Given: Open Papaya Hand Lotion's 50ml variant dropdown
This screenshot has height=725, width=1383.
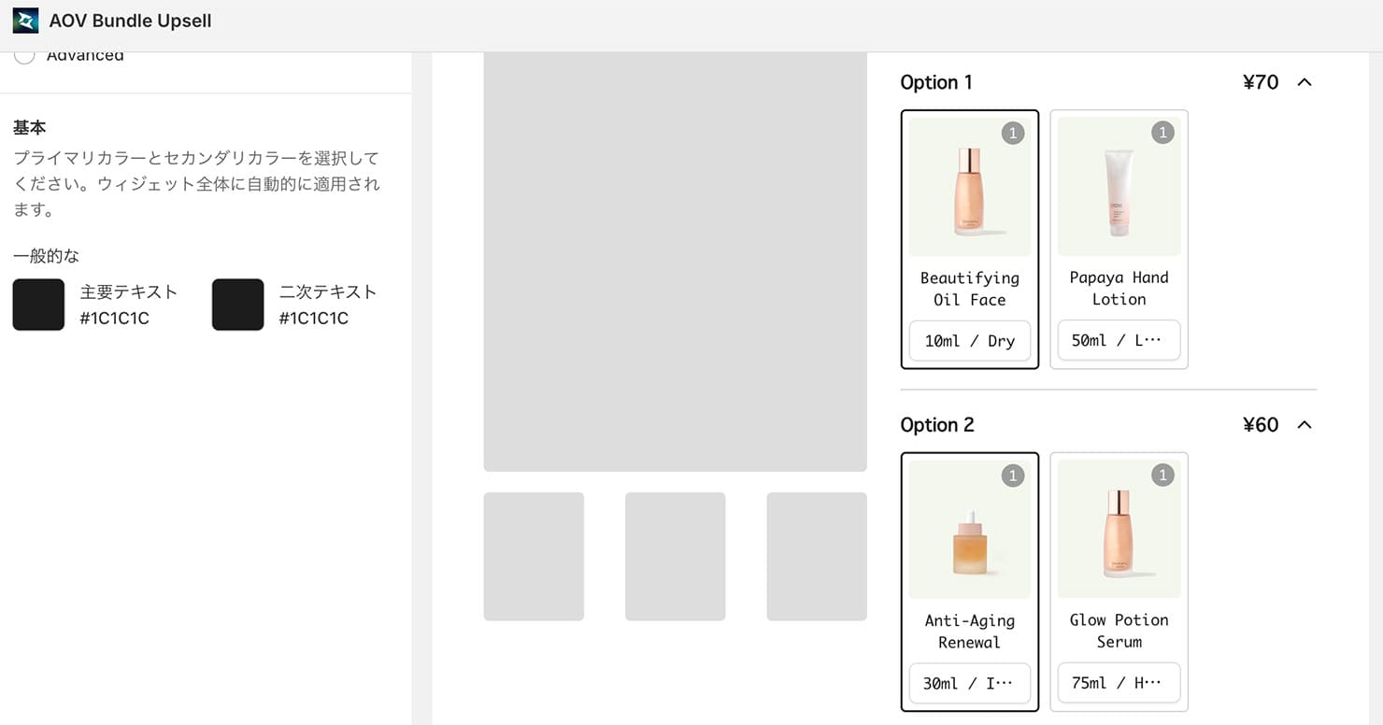Looking at the screenshot, I should tap(1119, 341).
